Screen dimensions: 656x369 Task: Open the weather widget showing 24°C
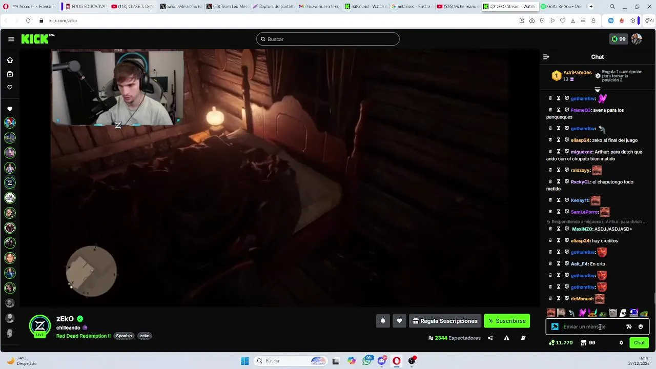(x=22, y=361)
